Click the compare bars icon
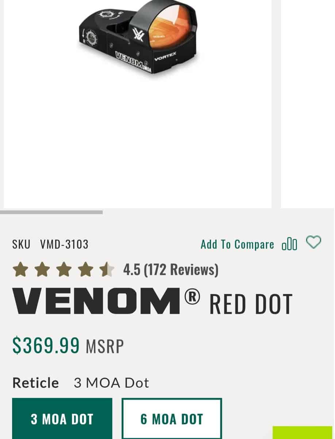The width and height of the screenshot is (335, 439). (x=289, y=244)
